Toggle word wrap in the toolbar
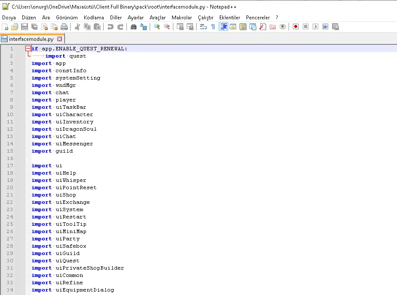The width and height of the screenshot is (397, 295). tap(203, 27)
